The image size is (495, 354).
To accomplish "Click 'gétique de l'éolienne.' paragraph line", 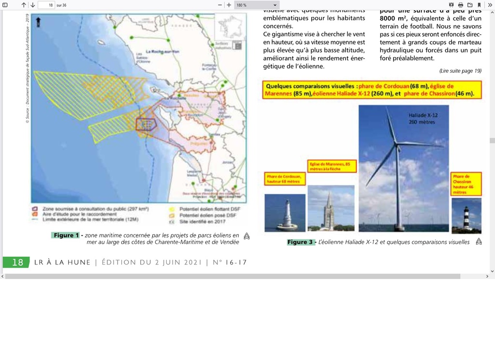I will coord(293,66).
